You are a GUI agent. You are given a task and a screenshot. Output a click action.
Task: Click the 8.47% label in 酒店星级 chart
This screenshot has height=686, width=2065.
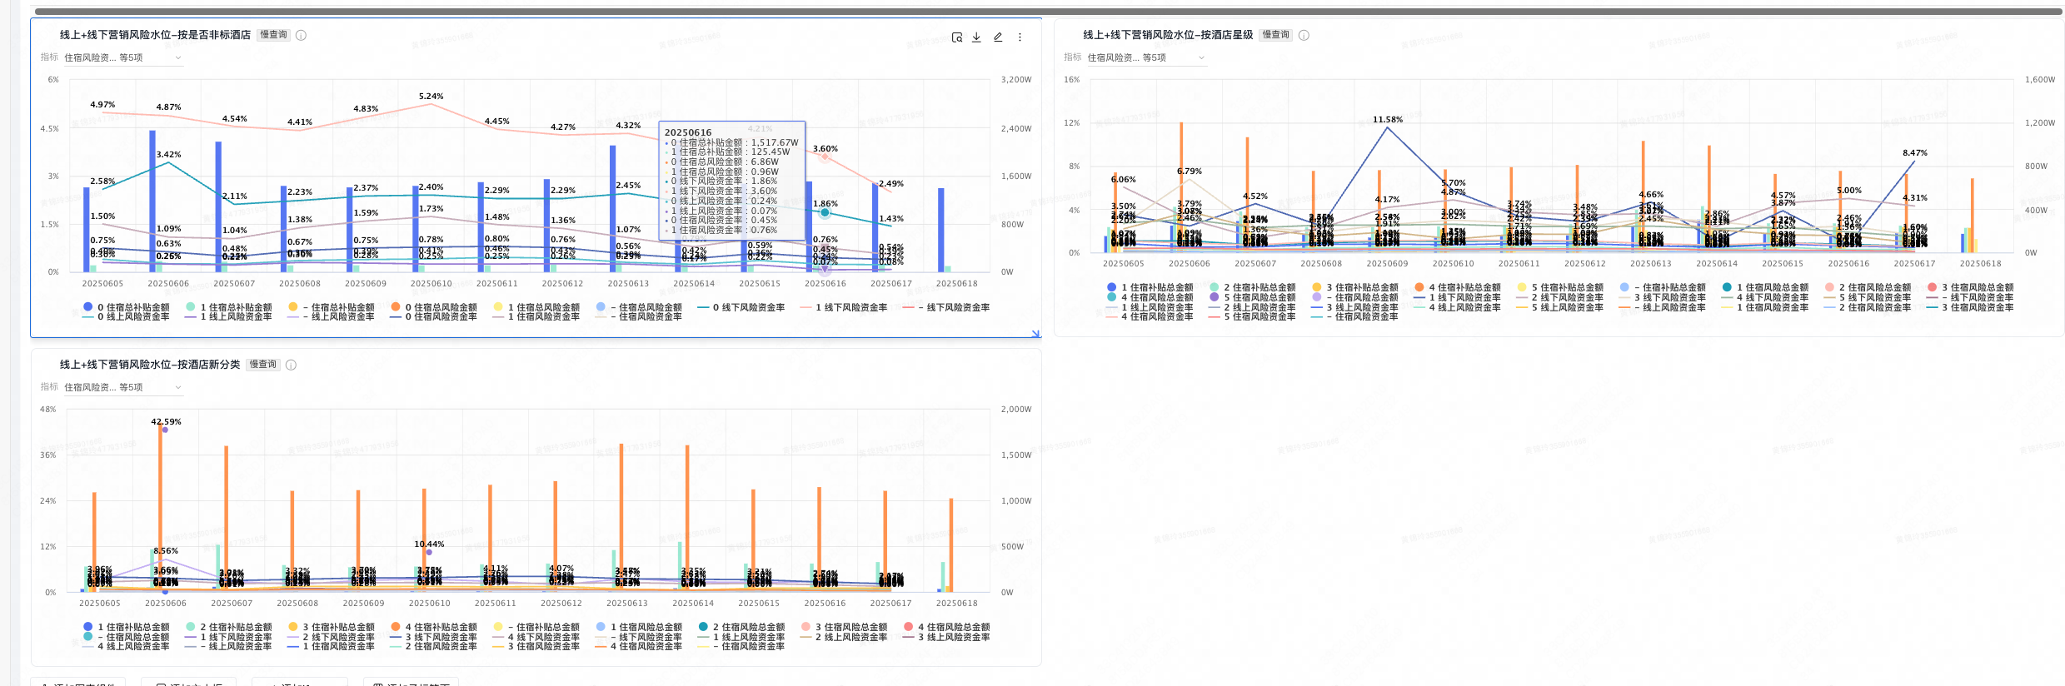point(1915,153)
